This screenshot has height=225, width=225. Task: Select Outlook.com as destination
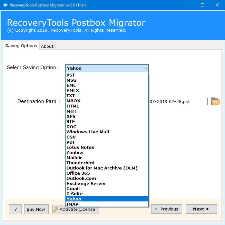107,179
